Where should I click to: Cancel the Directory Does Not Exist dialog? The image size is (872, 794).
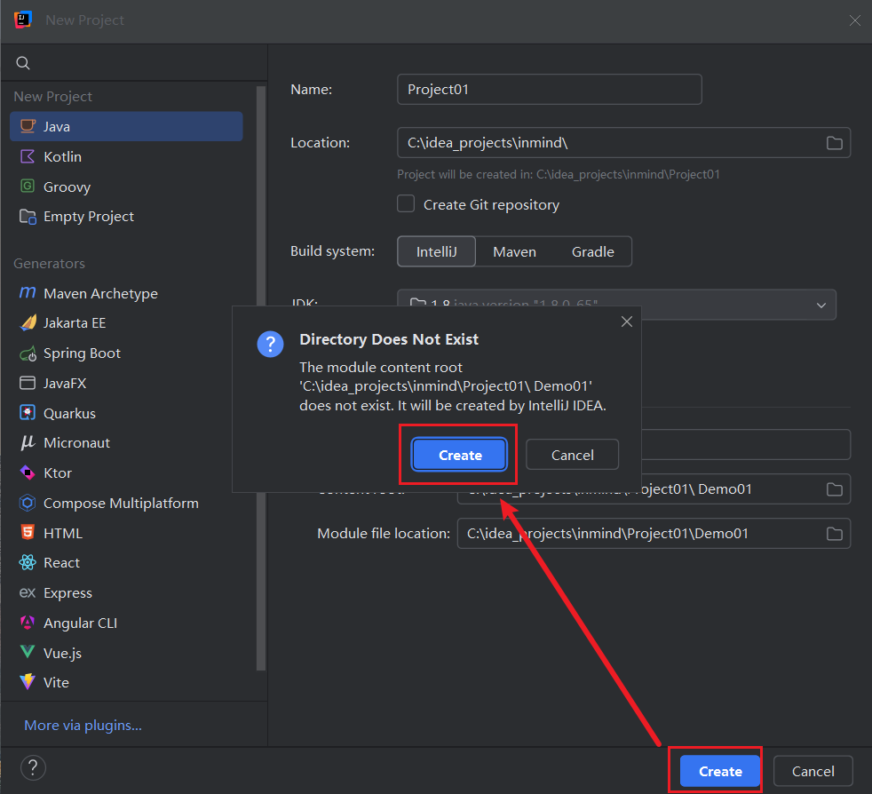click(572, 455)
